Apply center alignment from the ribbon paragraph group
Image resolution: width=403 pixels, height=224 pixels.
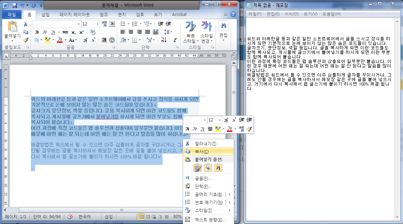(130, 32)
